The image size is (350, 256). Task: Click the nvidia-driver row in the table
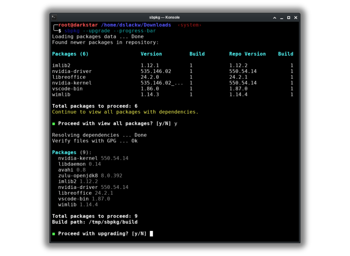173,71
